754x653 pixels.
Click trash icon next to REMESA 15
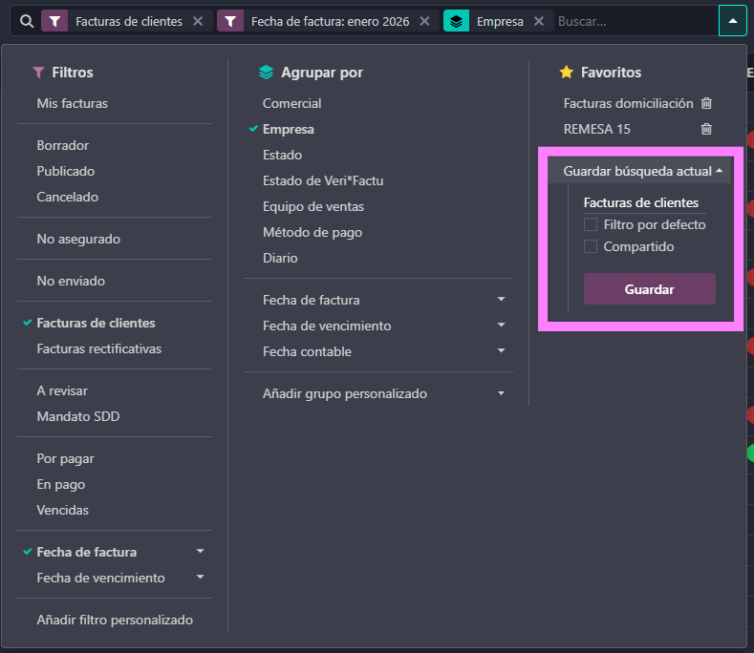(706, 129)
